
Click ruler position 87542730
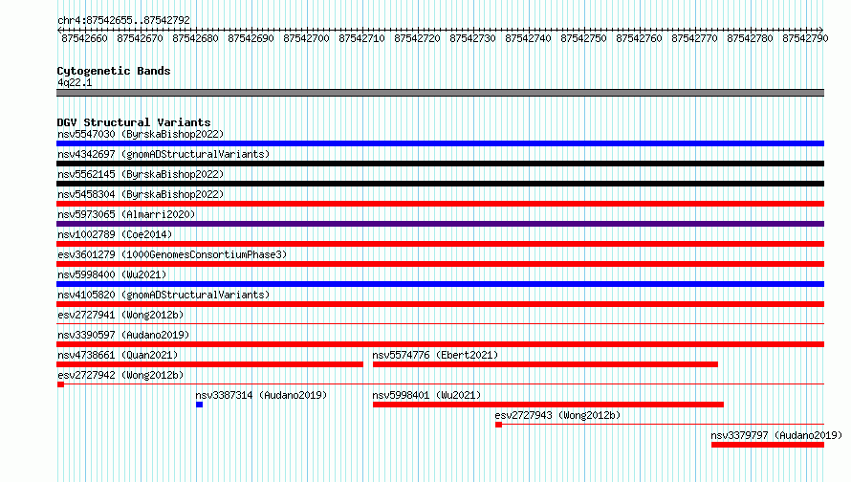click(x=472, y=38)
